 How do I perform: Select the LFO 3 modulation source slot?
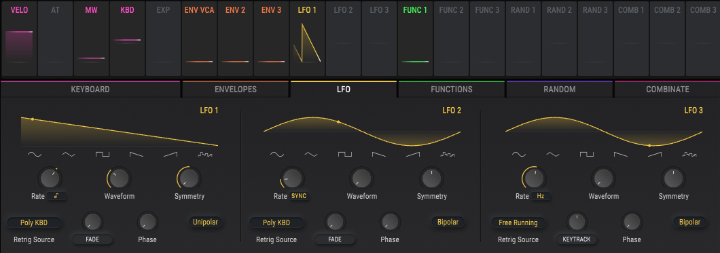tap(379, 39)
